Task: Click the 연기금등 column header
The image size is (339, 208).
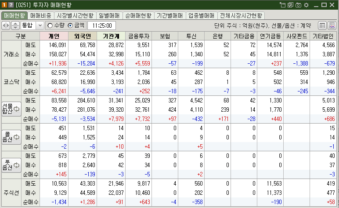Action: pyautogui.click(x=270, y=36)
